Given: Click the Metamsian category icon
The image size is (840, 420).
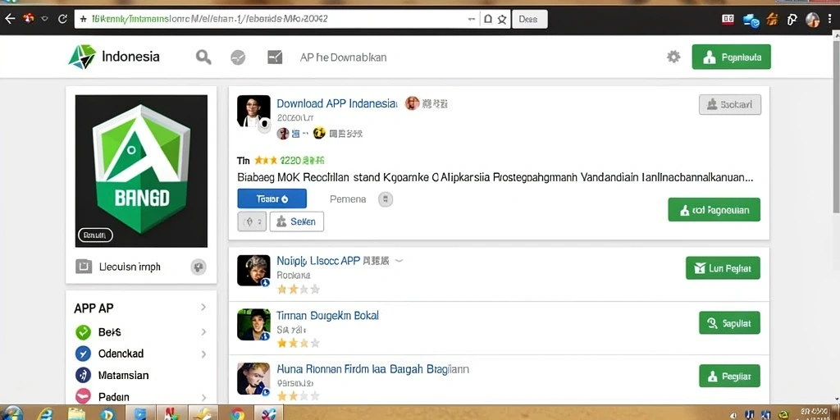Looking at the screenshot, I should point(83,375).
